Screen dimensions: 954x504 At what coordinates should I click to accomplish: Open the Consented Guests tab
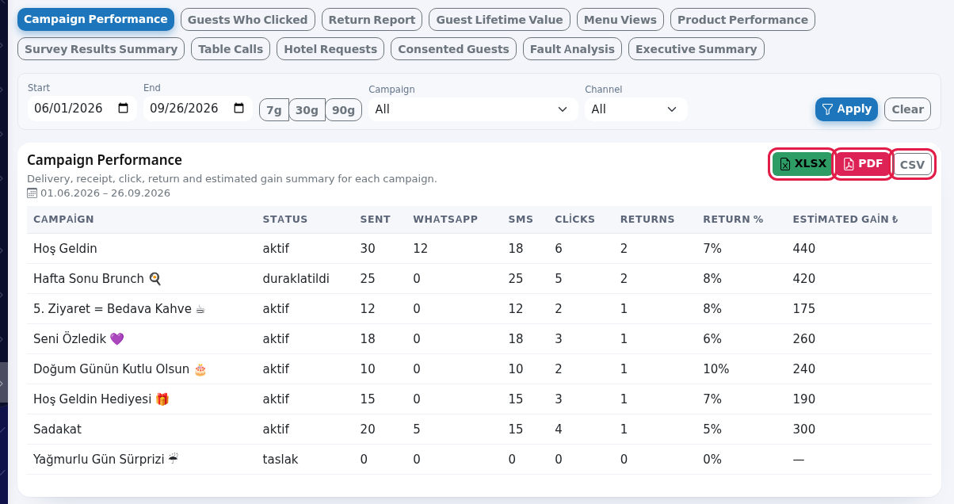click(453, 49)
